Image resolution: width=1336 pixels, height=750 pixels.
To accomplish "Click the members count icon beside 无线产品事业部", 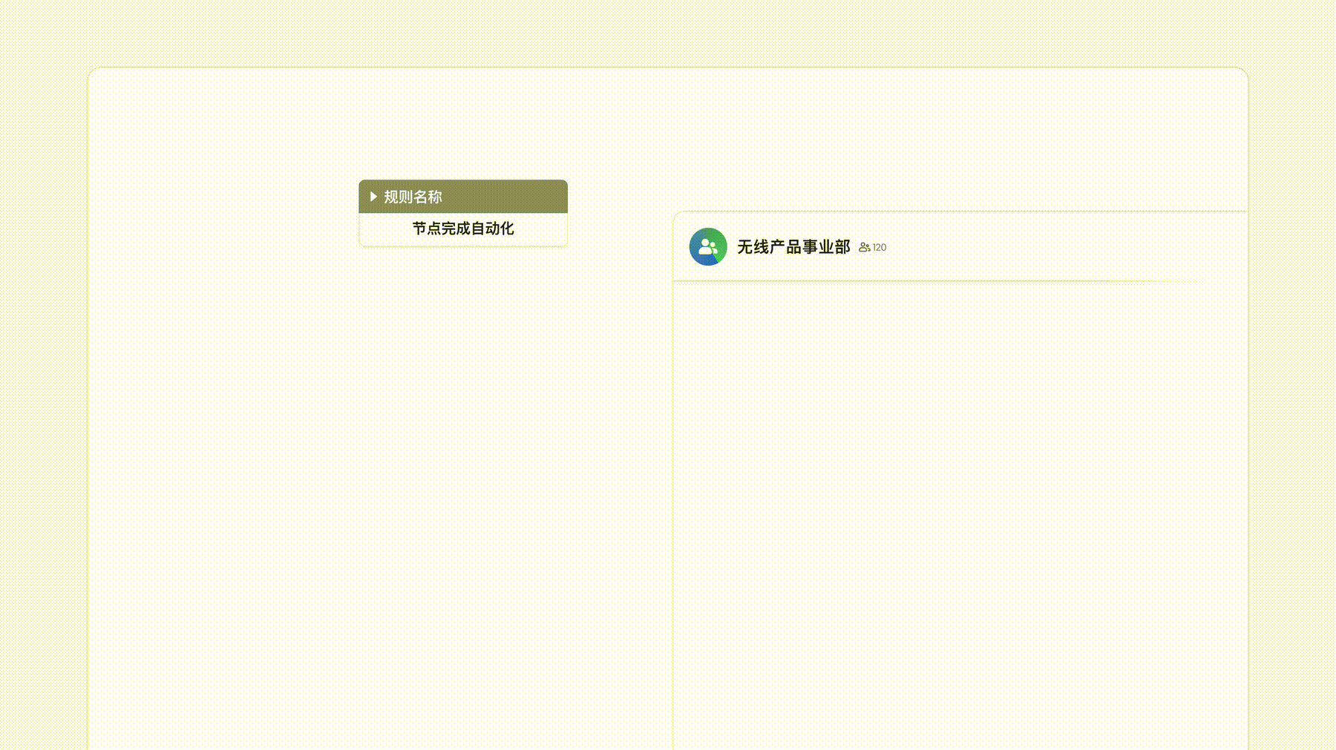I will (x=863, y=248).
